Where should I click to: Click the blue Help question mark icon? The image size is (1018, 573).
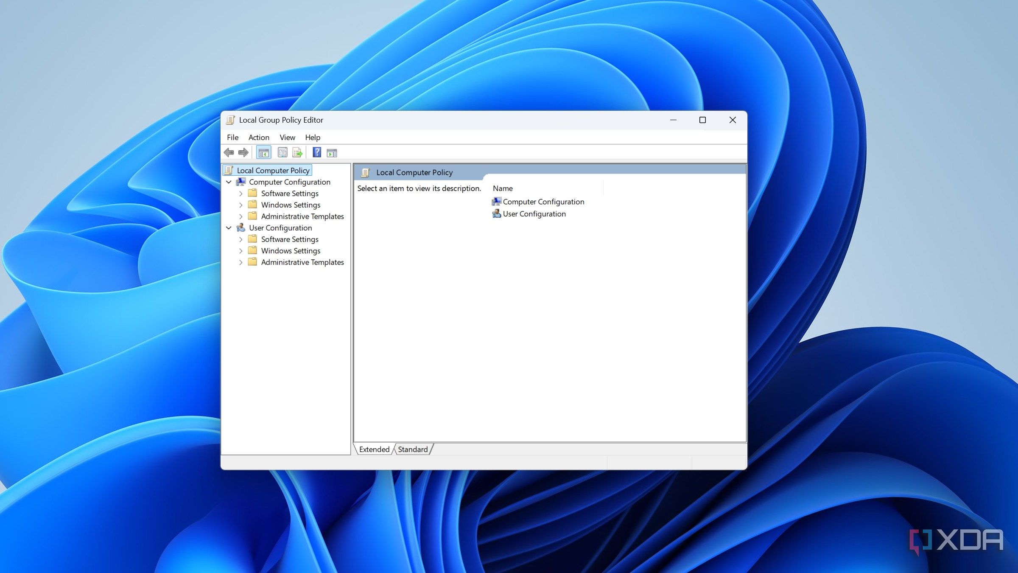click(317, 152)
